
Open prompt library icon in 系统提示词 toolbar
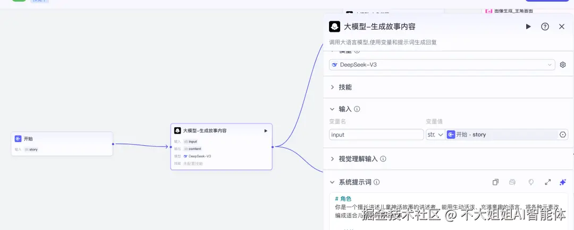tap(512, 182)
